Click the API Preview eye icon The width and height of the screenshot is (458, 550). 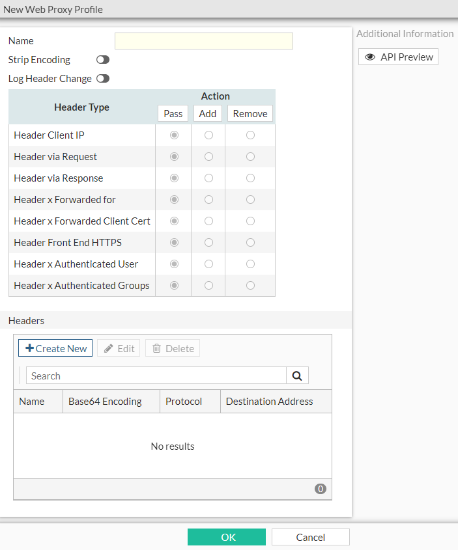370,57
